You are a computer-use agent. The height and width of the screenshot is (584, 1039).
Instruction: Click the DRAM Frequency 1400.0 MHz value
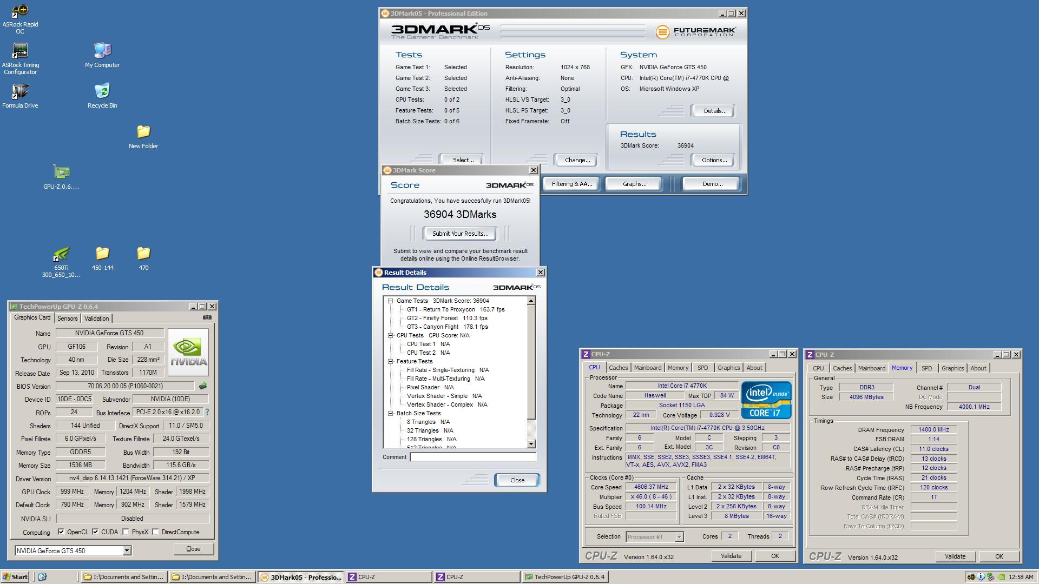click(933, 429)
